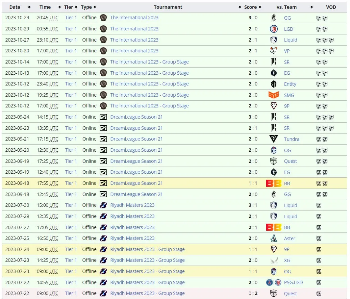Click the Type column header
Image resolution: width=350 pixels, height=299 pixels.
[86, 7]
